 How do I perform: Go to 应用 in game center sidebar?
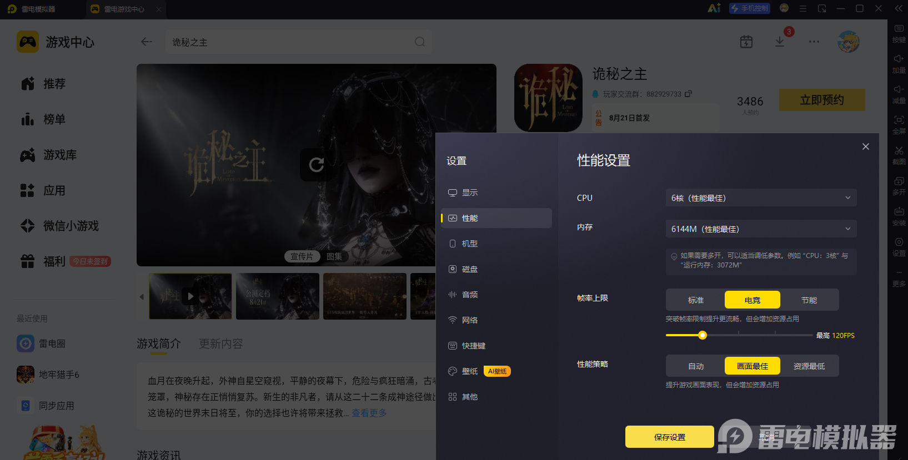click(x=43, y=190)
